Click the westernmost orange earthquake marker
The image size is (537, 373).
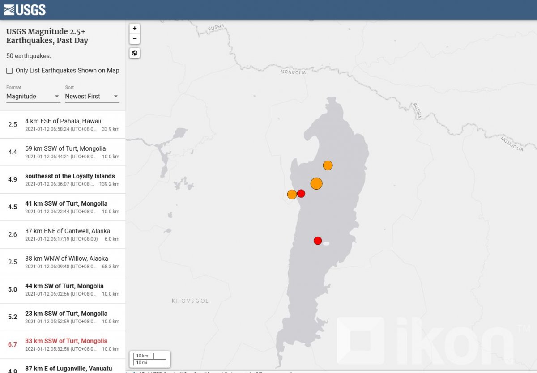coord(292,194)
